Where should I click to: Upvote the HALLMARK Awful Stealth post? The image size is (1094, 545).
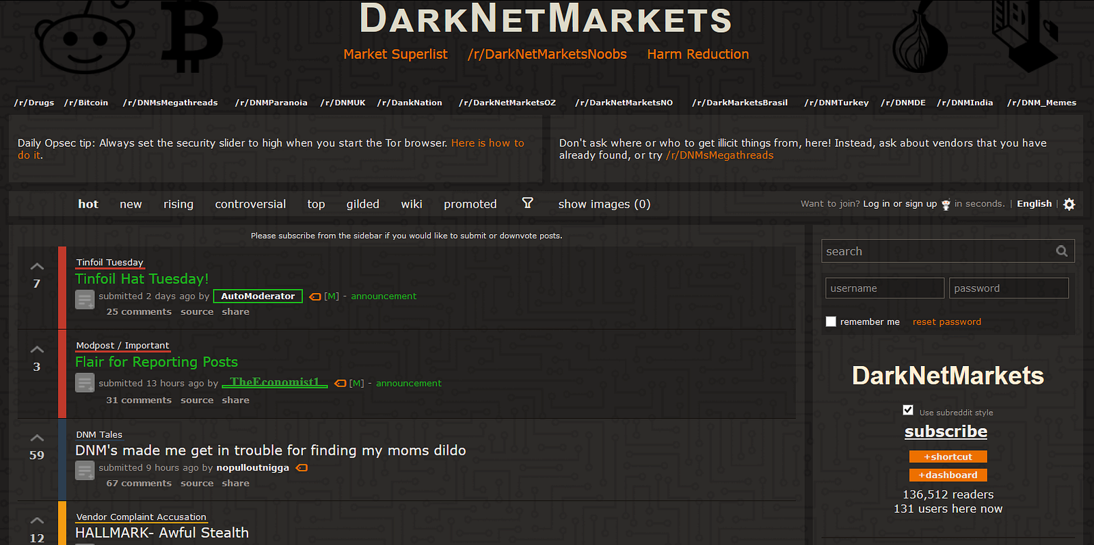pos(37,521)
